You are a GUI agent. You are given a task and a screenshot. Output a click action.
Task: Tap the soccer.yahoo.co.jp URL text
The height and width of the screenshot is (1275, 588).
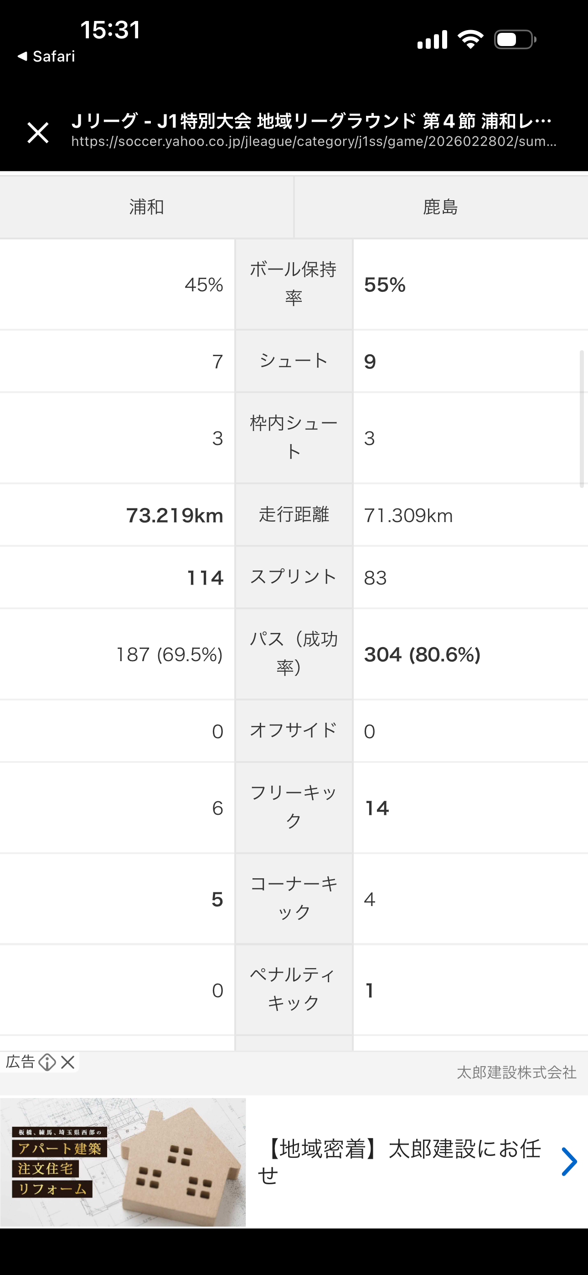pos(314,142)
